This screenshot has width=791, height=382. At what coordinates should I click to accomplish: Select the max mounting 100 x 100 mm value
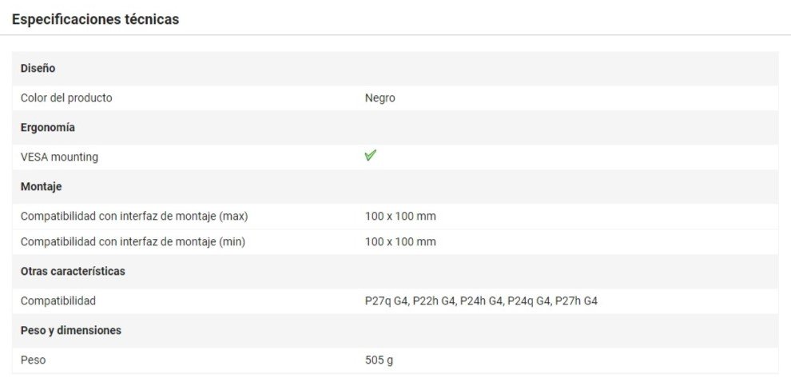(x=400, y=217)
